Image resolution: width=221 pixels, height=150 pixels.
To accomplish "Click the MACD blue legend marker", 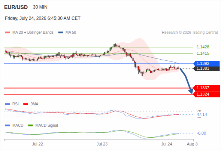I will pos(7,126).
